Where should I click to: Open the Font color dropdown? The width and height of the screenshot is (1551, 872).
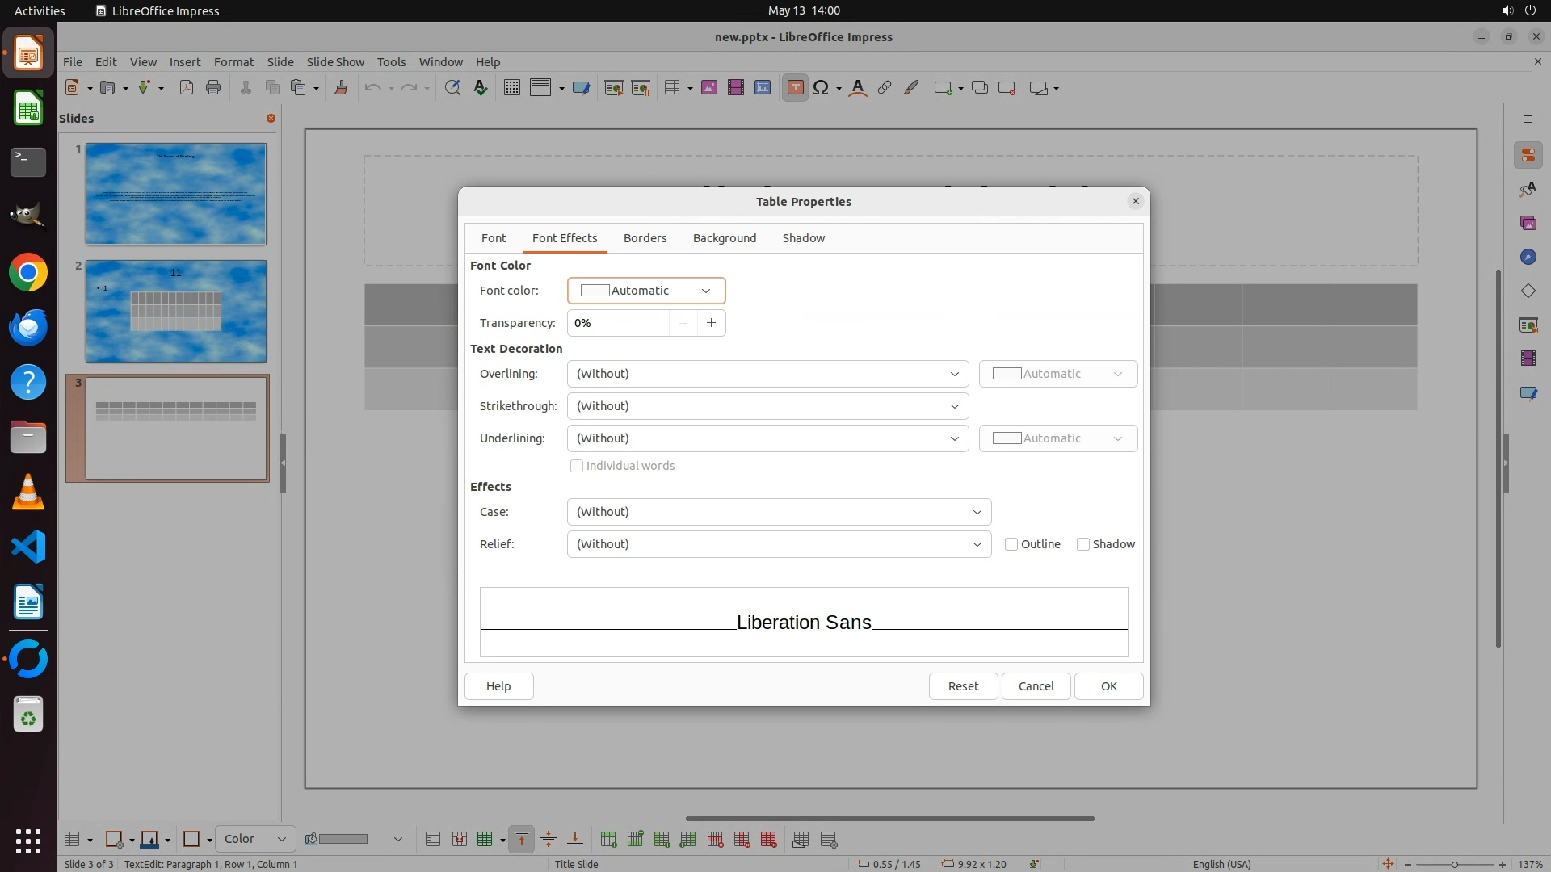646,291
